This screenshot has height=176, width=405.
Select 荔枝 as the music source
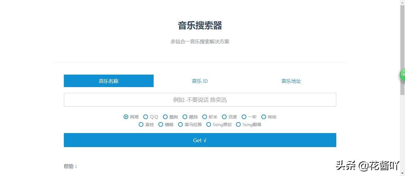(x=141, y=124)
